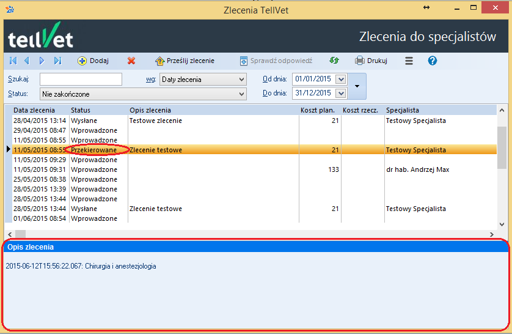Delete the order with the red X

(x=131, y=61)
